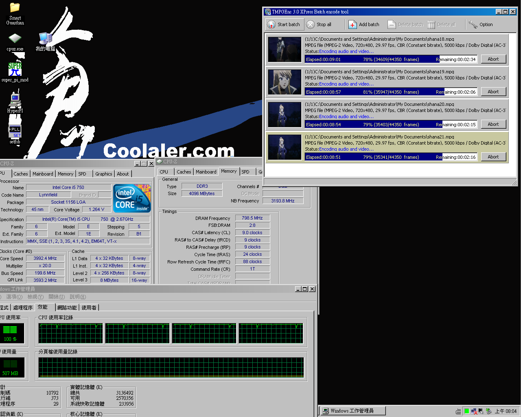
Task: Select HyperPI desktop icon
Action: click(x=15, y=103)
